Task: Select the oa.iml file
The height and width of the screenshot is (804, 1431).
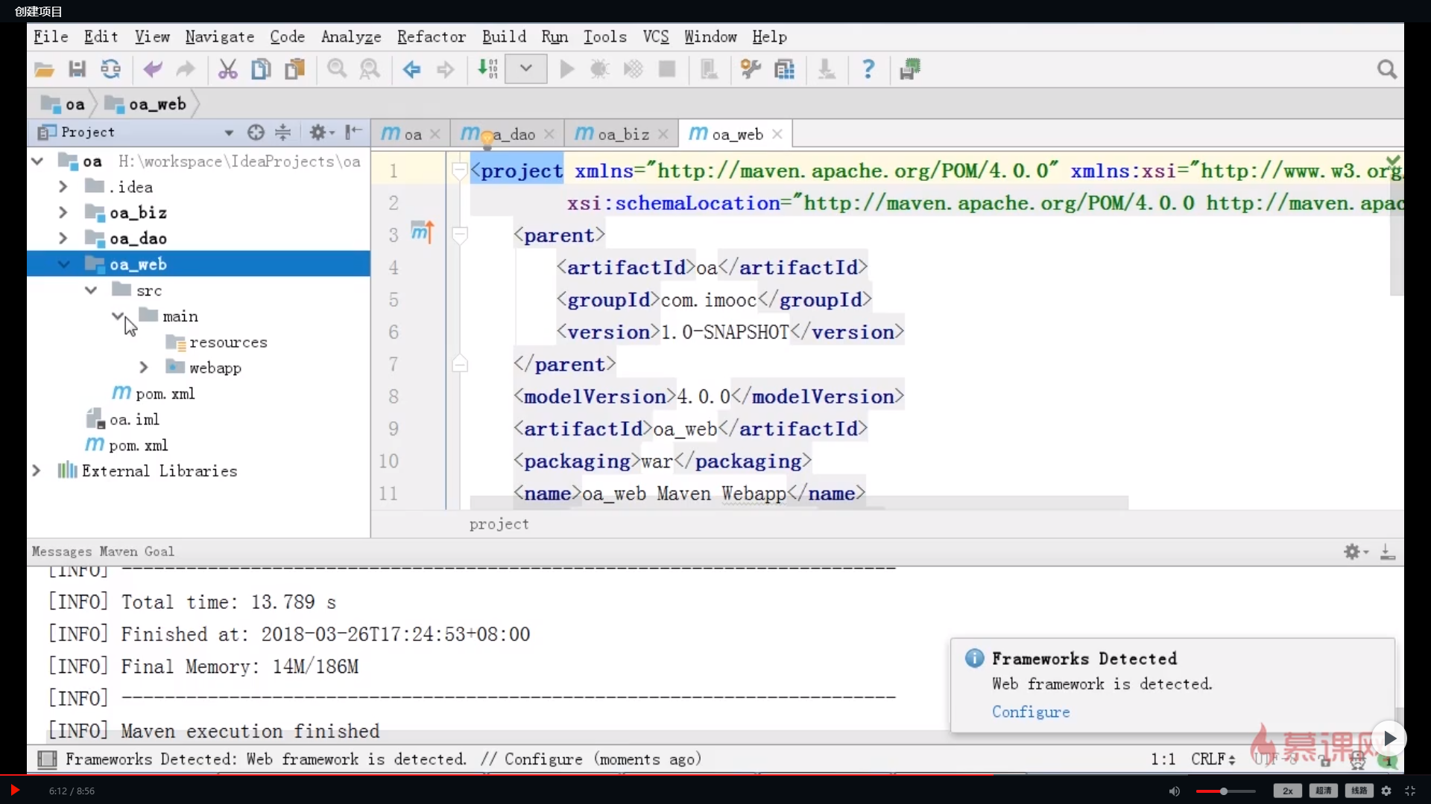Action: [x=123, y=420]
